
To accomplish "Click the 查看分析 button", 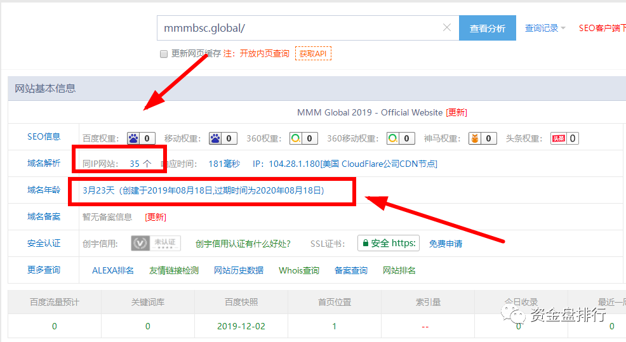I will point(488,28).
